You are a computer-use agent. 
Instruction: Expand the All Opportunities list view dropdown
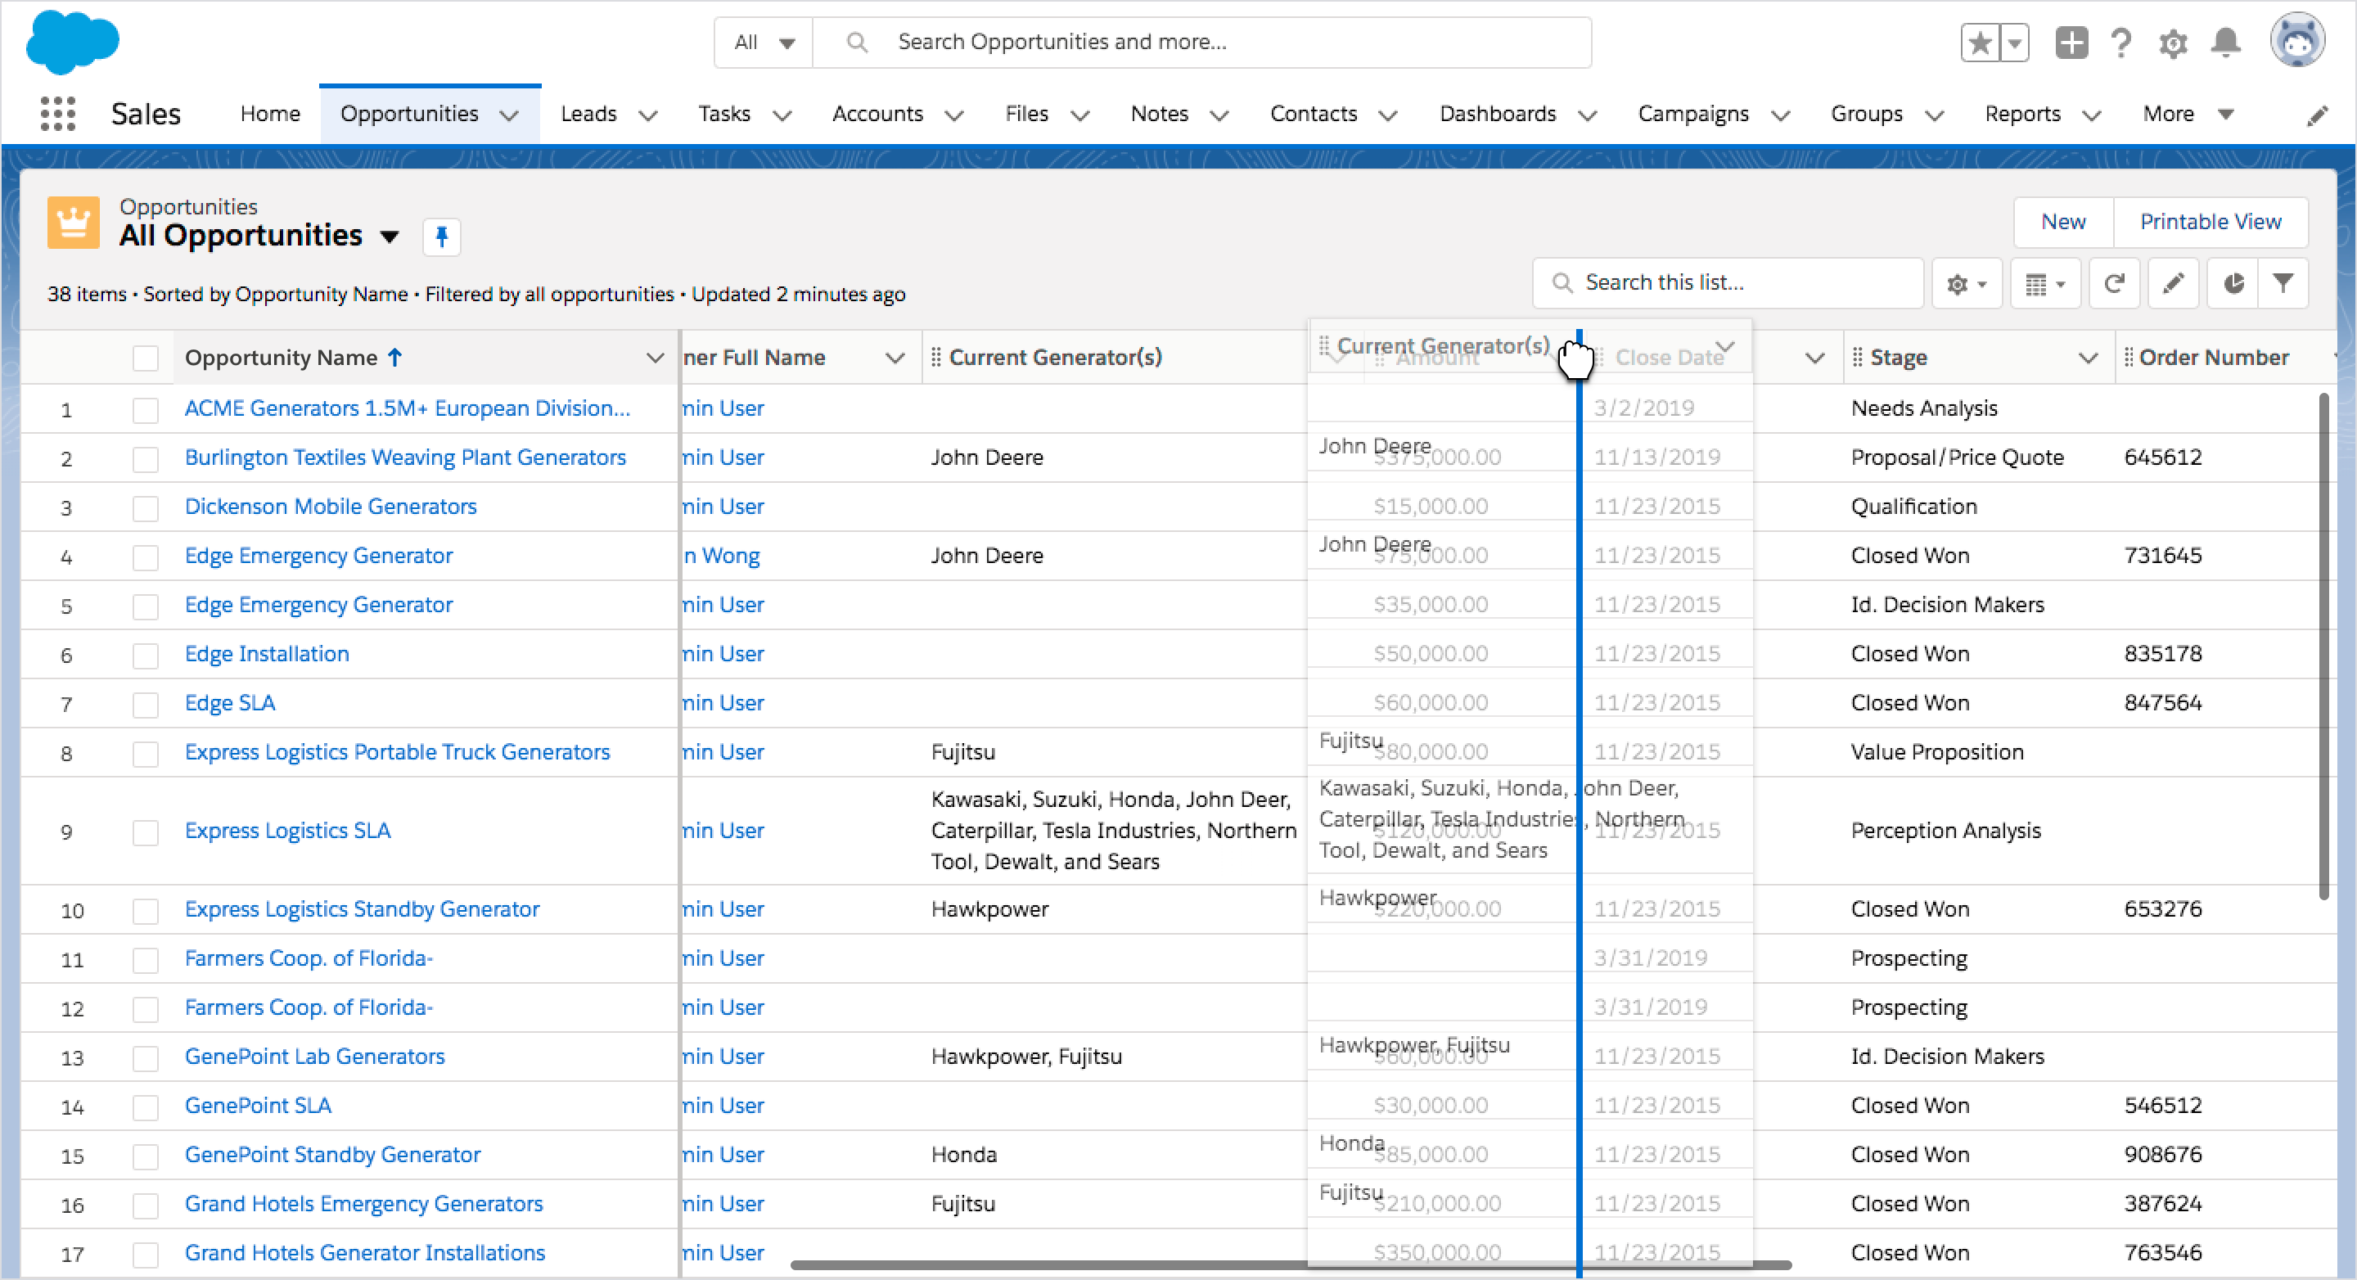click(x=390, y=237)
